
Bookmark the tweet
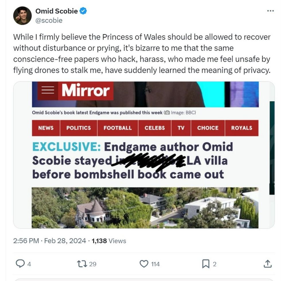click(x=206, y=264)
